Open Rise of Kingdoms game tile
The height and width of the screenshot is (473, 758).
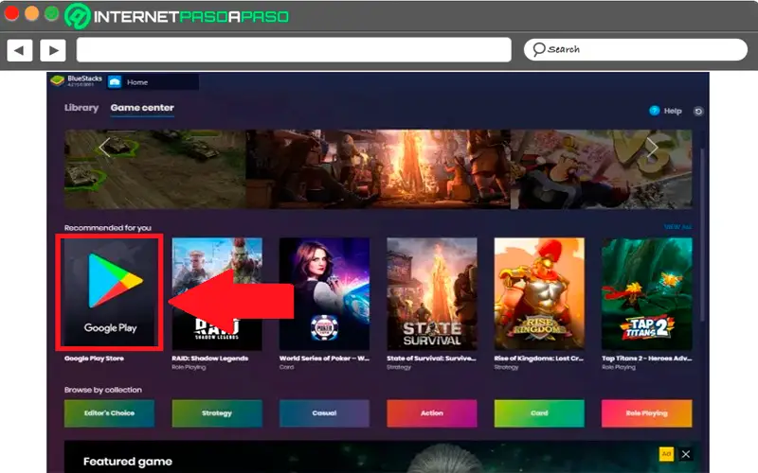539,293
